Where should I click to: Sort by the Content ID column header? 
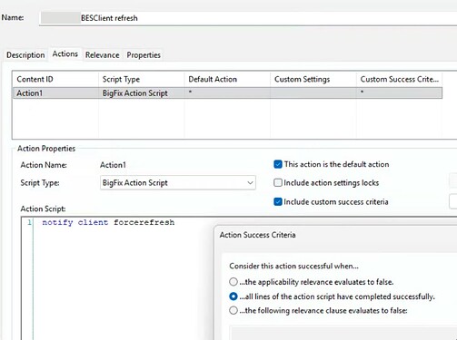click(x=55, y=79)
